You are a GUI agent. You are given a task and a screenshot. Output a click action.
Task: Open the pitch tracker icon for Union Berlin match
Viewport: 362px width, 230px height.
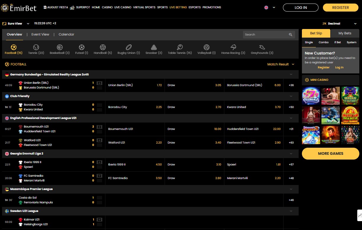(x=99, y=83)
